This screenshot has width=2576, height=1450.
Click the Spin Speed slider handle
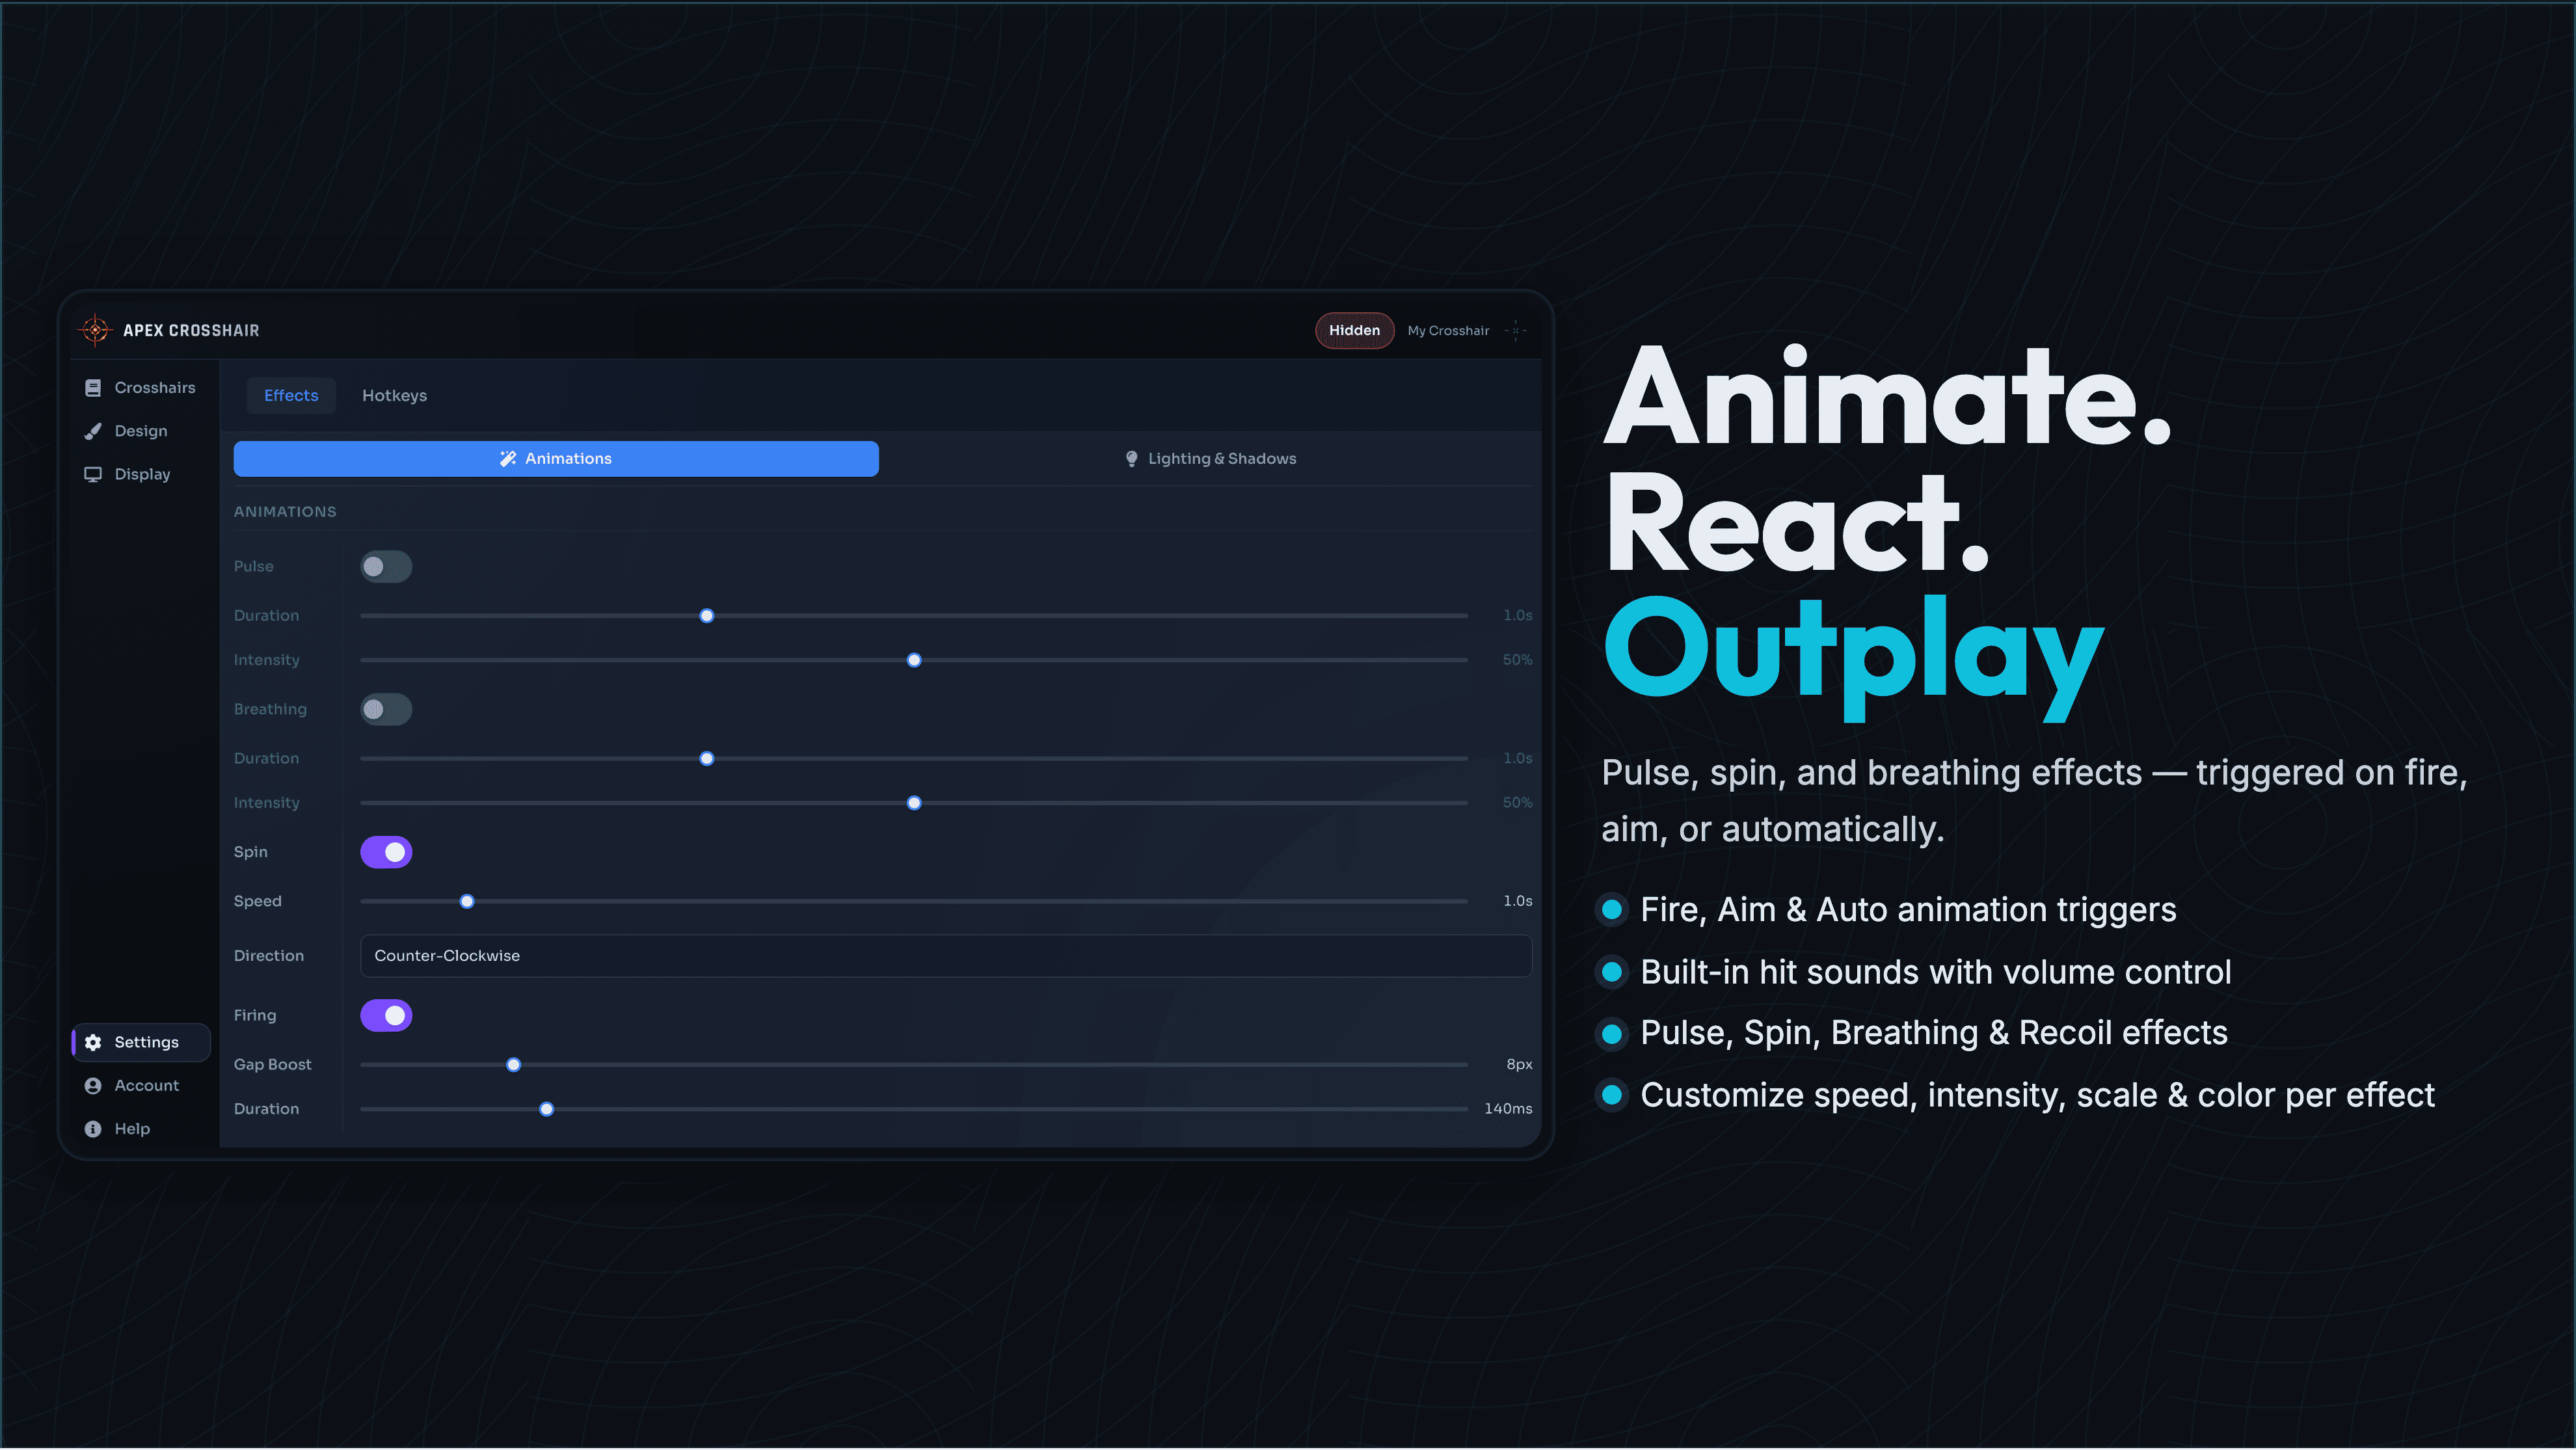[x=467, y=902]
